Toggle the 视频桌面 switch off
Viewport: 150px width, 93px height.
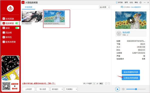(x=17, y=23)
